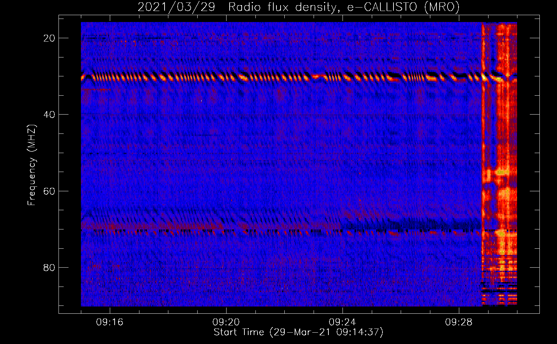
Task: Click the date '2021/03/29' in the title
Action: tap(176, 7)
